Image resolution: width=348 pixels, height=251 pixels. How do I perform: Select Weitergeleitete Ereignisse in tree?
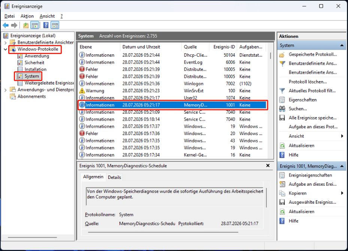click(49, 83)
